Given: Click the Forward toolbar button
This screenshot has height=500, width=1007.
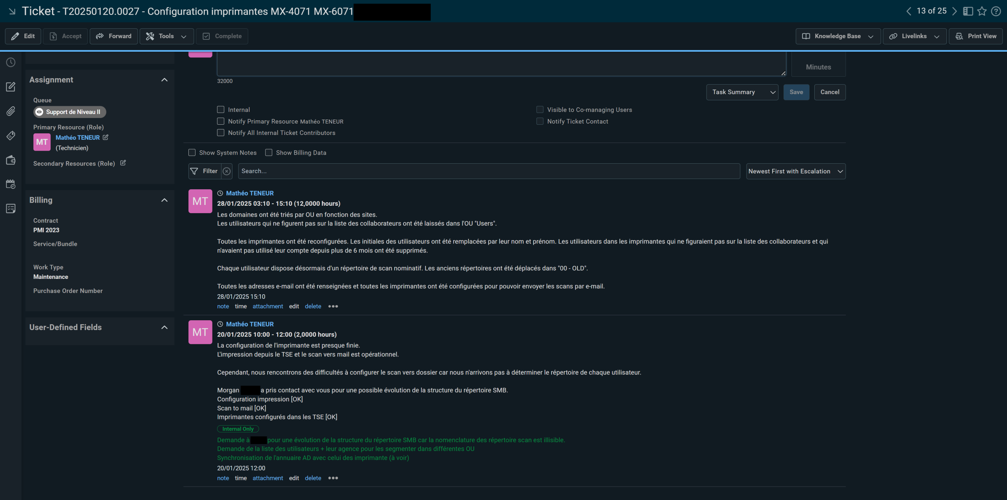Looking at the screenshot, I should (114, 36).
